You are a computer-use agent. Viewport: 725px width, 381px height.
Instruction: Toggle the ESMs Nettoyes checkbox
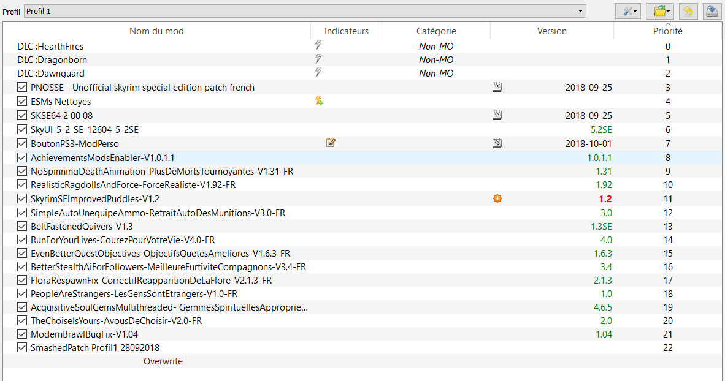(21, 100)
